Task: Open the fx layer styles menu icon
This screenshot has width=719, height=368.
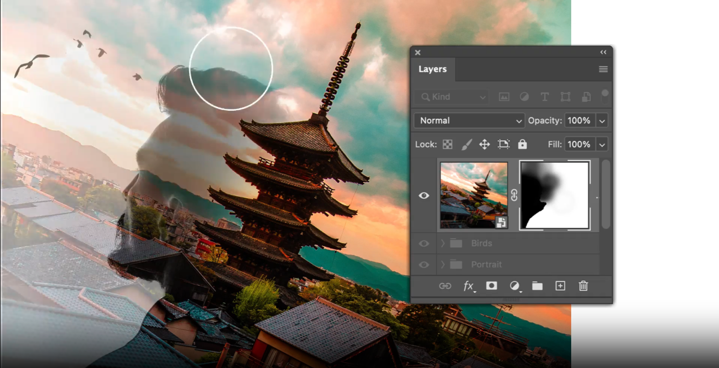Action: tap(468, 286)
